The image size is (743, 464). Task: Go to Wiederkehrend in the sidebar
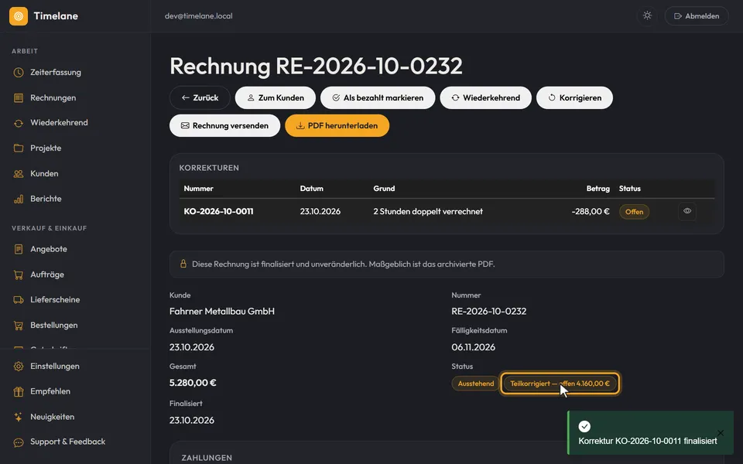coord(59,123)
